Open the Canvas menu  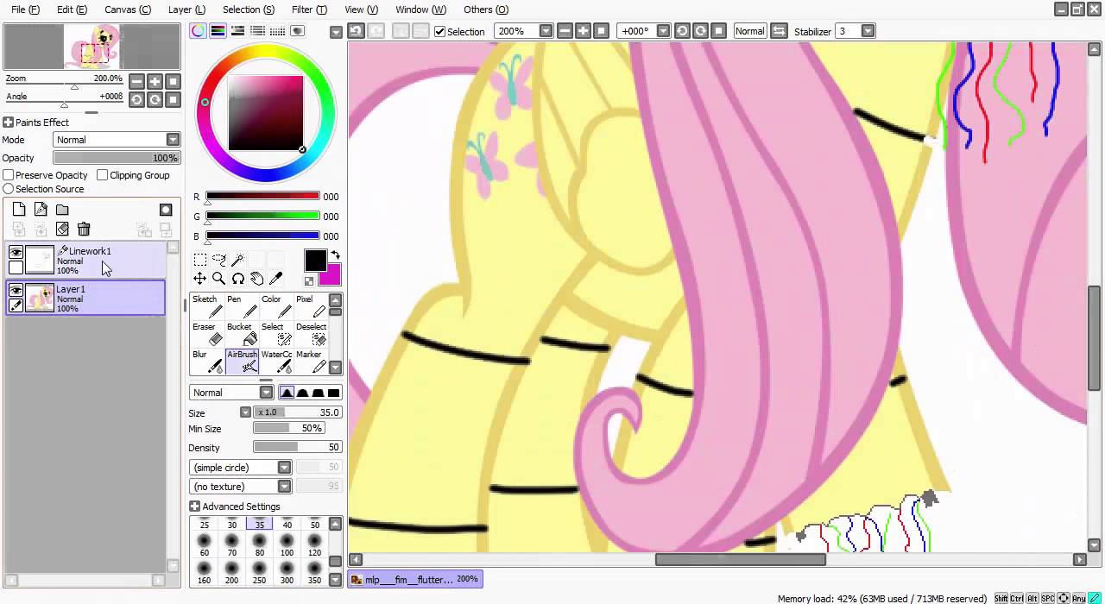[x=128, y=9]
